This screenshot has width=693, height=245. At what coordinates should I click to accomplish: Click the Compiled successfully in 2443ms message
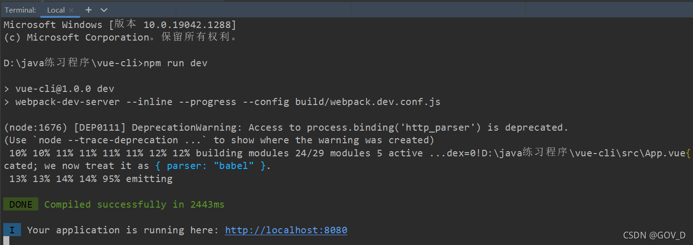[134, 204]
